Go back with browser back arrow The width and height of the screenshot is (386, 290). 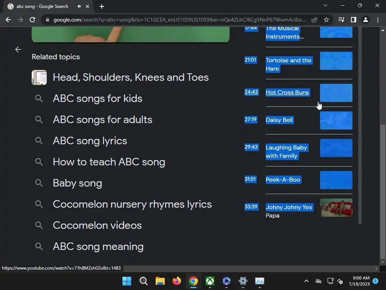8,20
